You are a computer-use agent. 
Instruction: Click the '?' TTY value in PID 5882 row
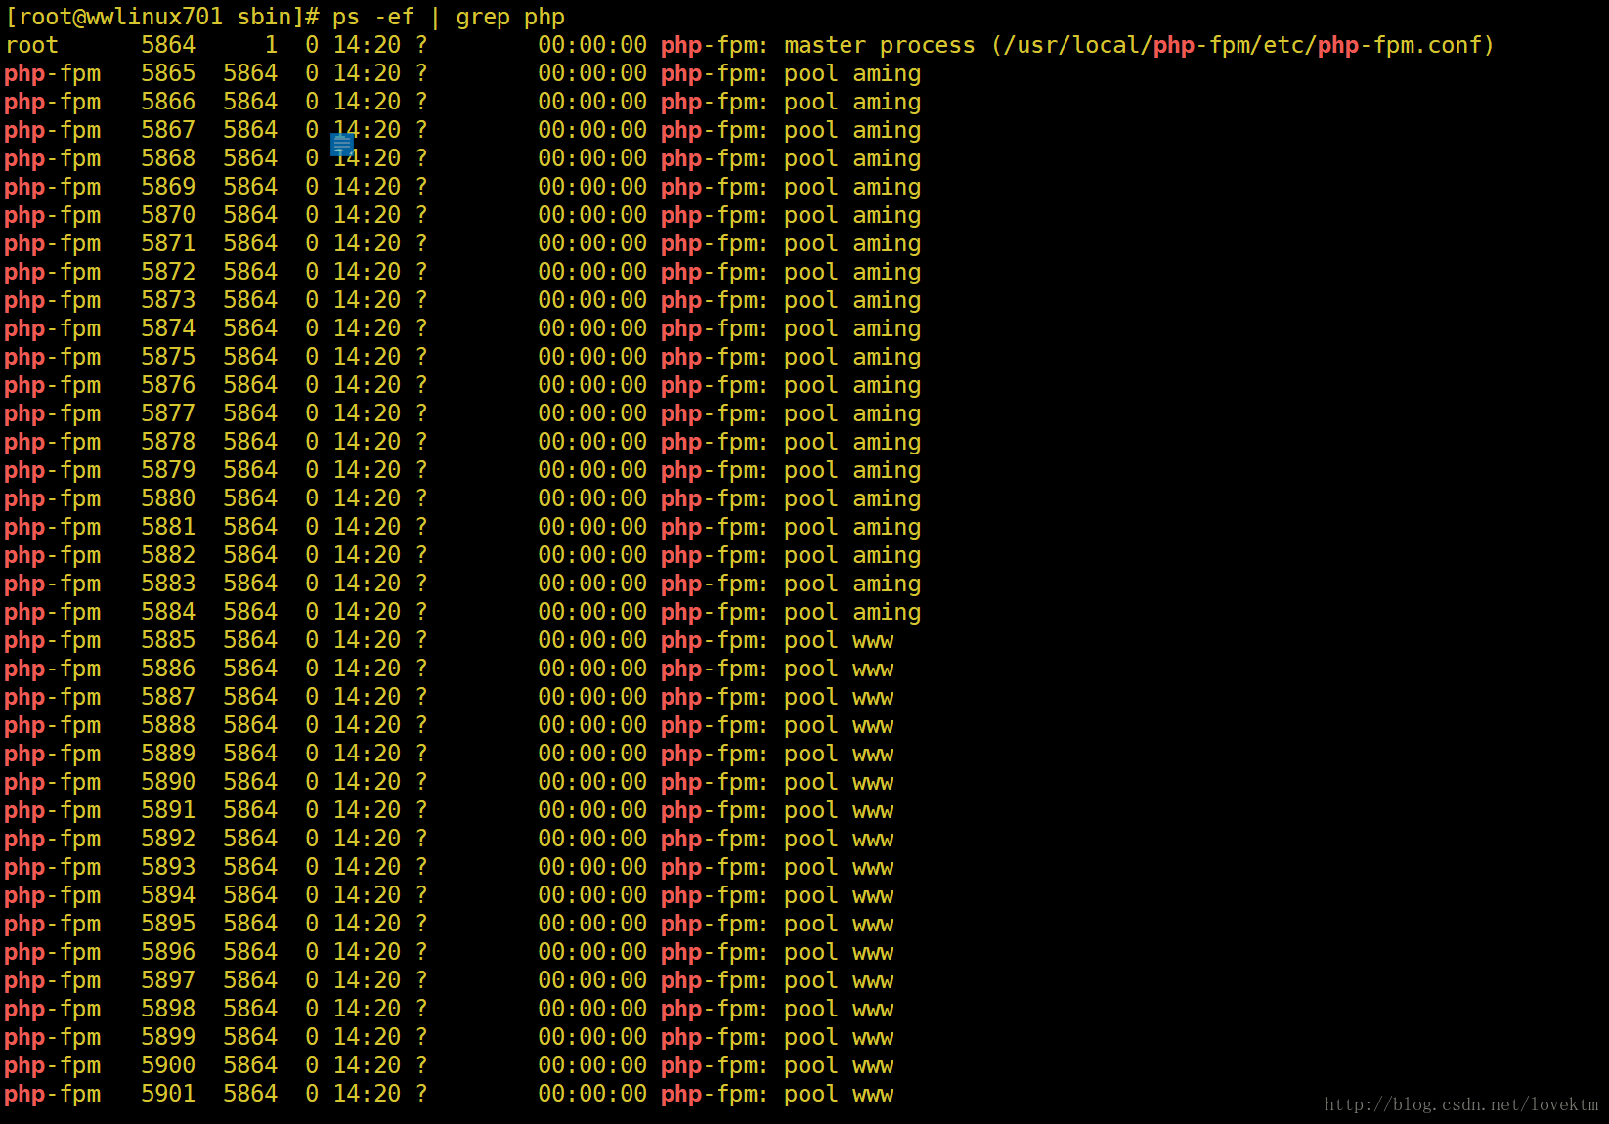[x=421, y=555]
